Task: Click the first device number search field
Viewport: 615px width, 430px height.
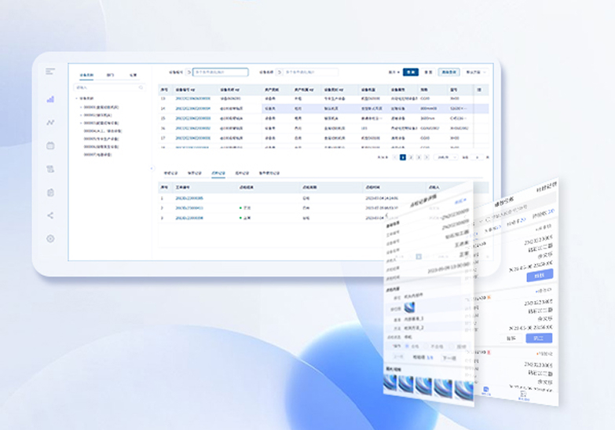Action: [x=220, y=72]
